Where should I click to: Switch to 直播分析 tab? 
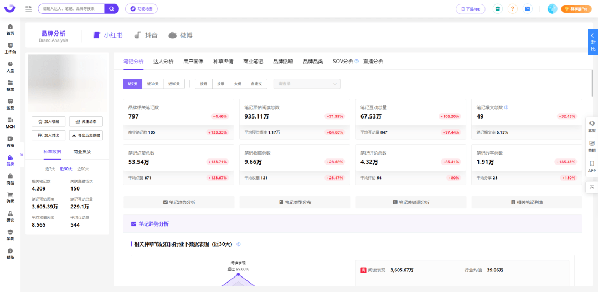click(x=373, y=62)
